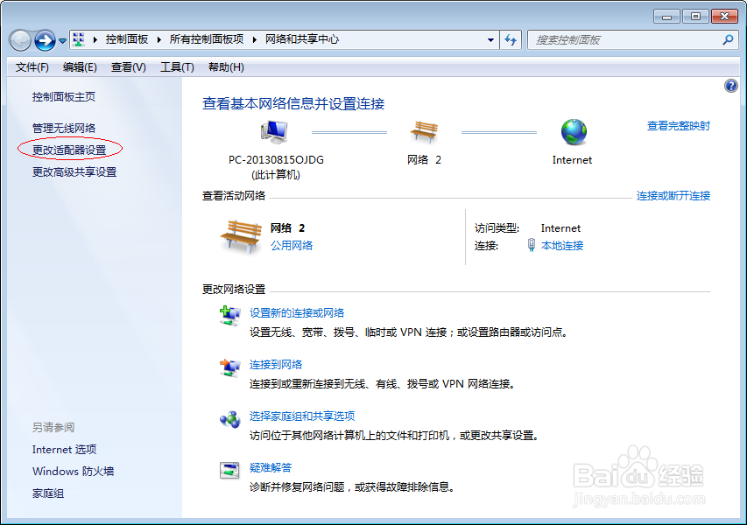Viewport: 747px width, 525px height.
Task: Click the back navigation button
Action: (x=18, y=39)
